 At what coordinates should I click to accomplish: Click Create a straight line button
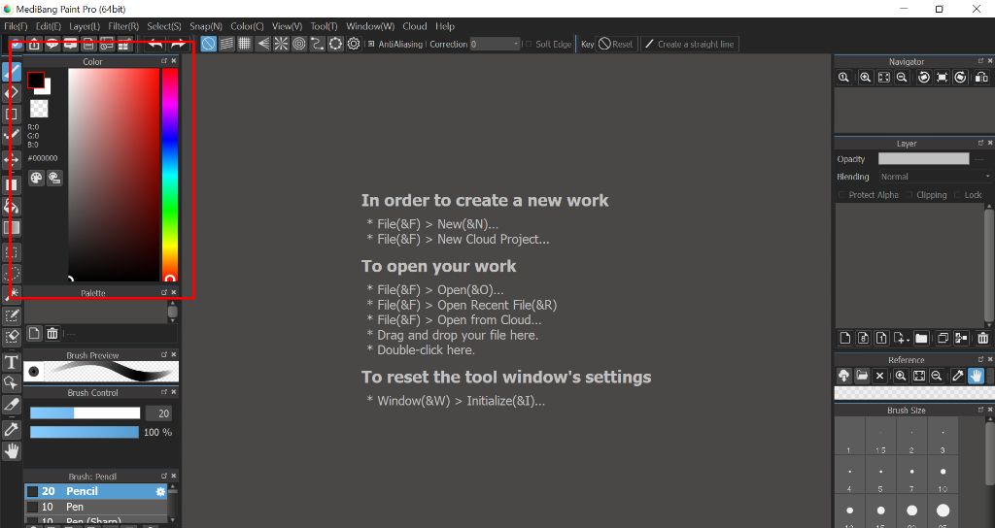(689, 44)
